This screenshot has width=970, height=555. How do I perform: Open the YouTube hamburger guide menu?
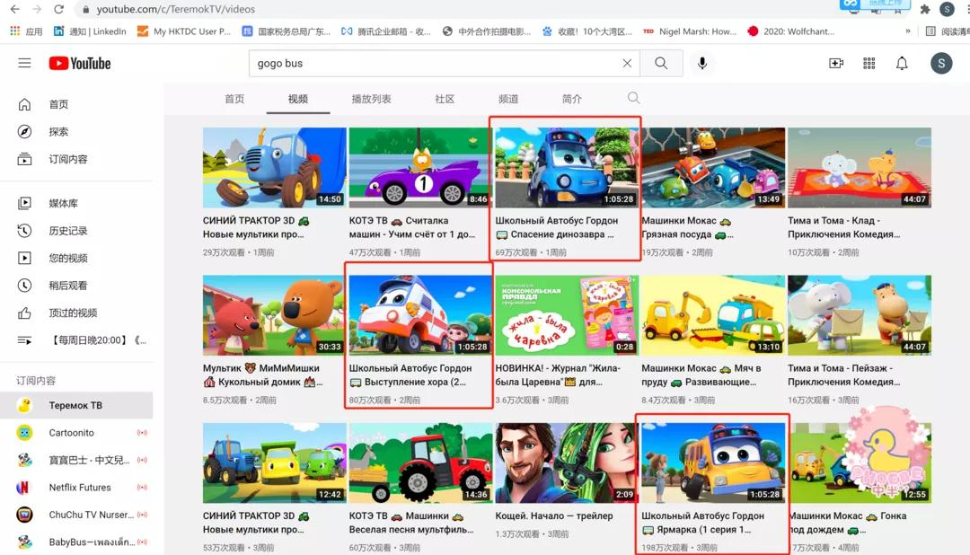[24, 63]
